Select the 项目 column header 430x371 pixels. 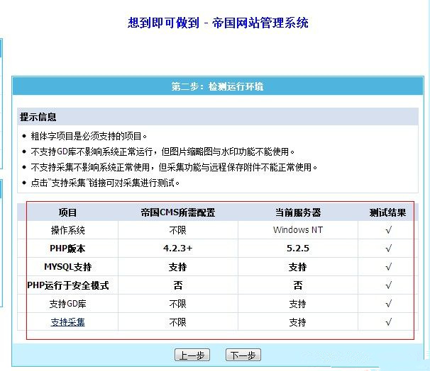point(67,212)
